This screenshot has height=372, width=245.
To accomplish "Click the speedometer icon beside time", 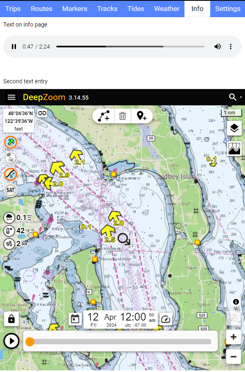I will (x=166, y=319).
